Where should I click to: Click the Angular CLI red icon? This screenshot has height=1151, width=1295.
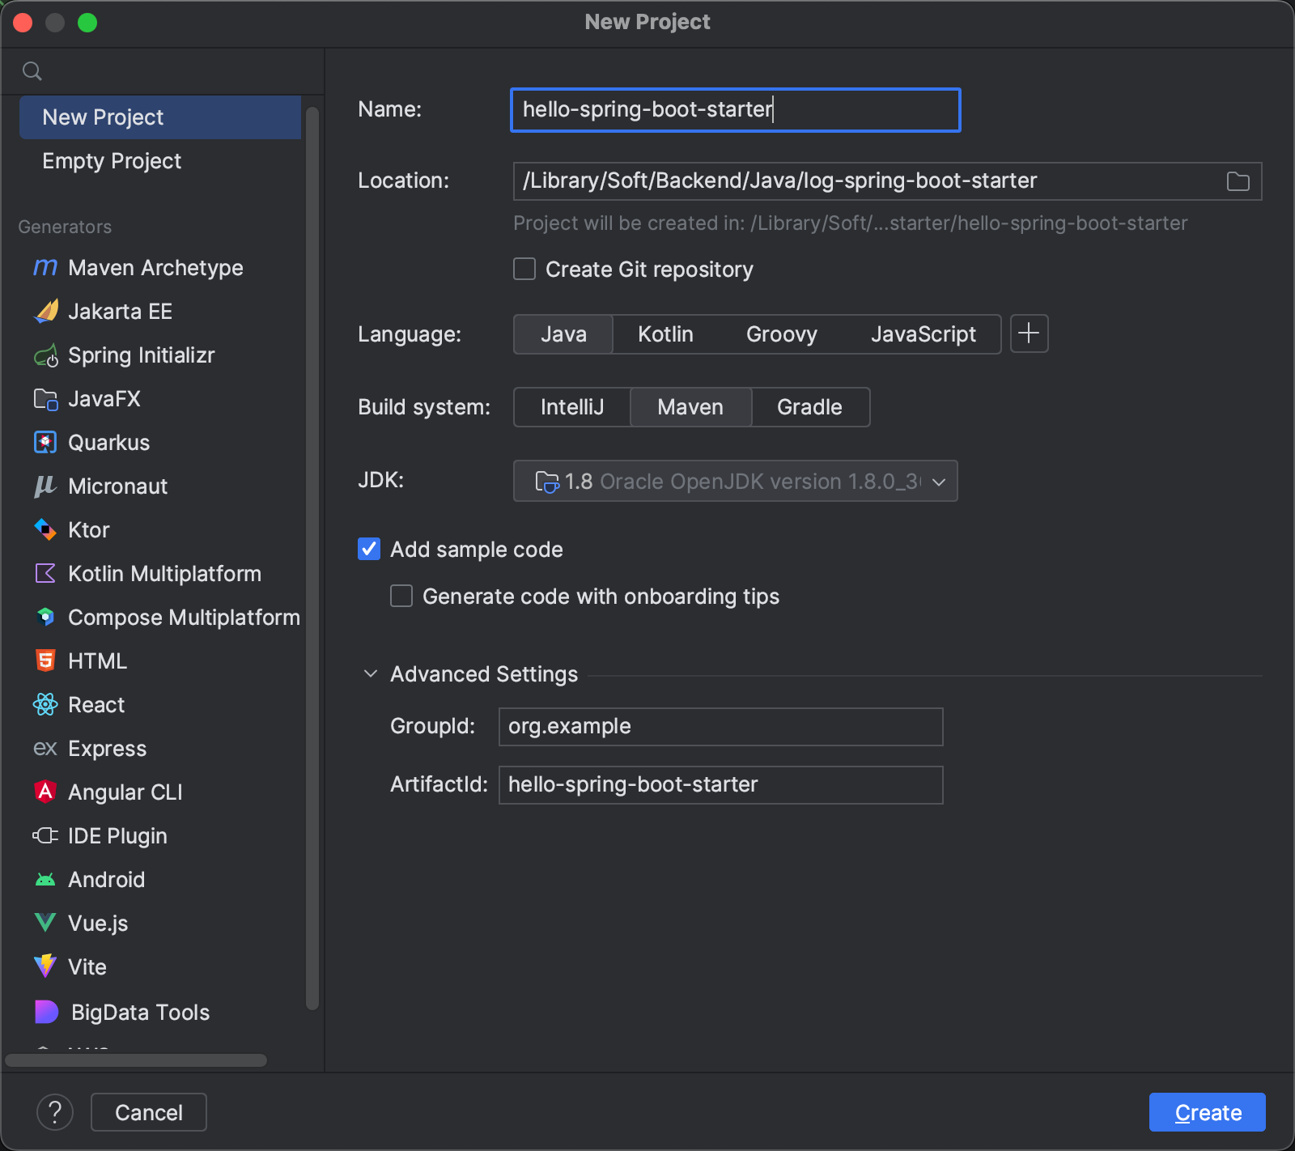pyautogui.click(x=45, y=792)
